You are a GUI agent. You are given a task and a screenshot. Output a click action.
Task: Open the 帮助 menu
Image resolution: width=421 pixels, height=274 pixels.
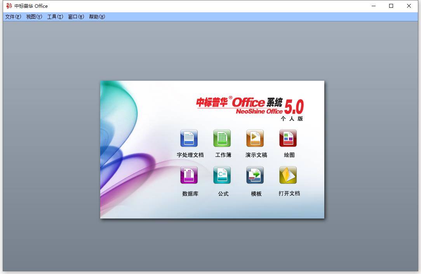point(97,17)
